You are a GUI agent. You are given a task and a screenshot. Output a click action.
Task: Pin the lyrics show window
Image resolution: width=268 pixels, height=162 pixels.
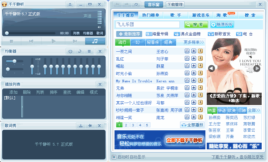[x=90, y=126]
